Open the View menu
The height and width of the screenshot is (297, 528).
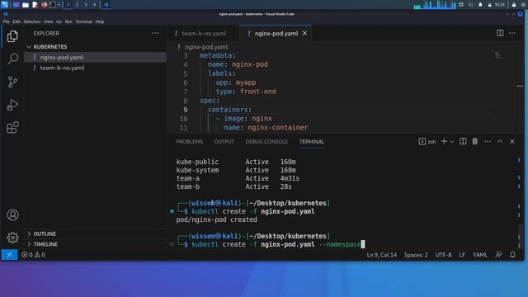coord(48,21)
